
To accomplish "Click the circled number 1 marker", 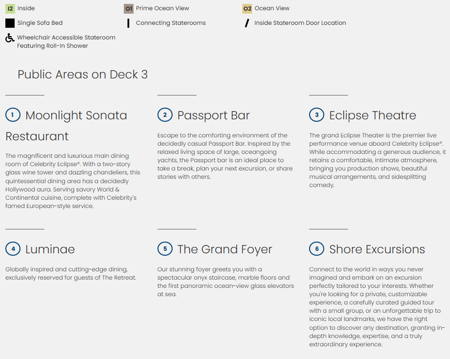I will pyautogui.click(x=13, y=115).
